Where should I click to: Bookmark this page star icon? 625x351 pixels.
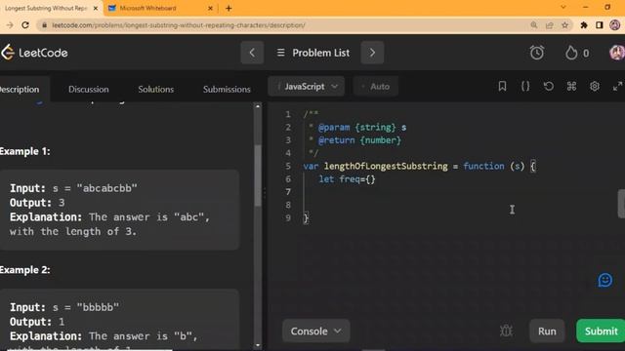tap(564, 25)
